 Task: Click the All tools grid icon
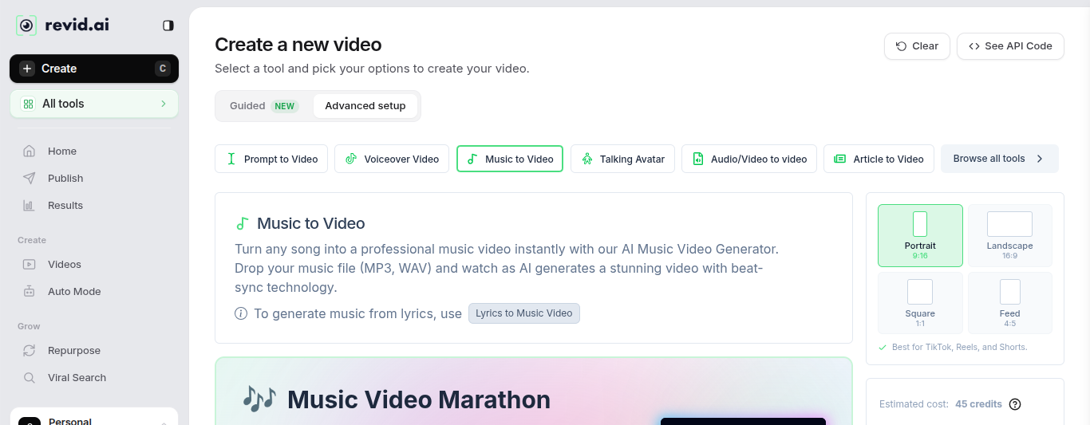click(x=28, y=104)
